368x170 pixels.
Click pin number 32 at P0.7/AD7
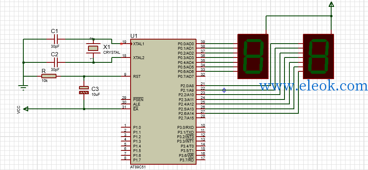[x=203, y=74]
